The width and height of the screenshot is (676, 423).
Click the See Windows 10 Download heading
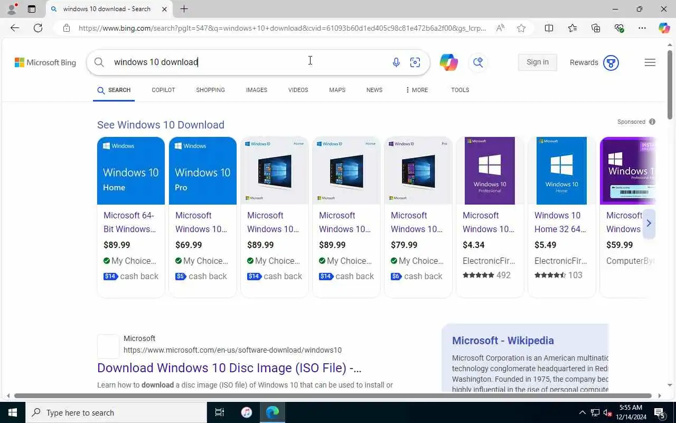tap(161, 125)
